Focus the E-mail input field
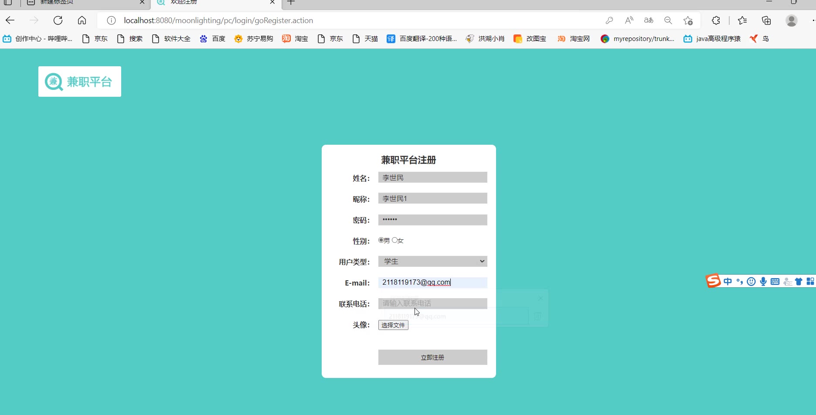 point(432,282)
